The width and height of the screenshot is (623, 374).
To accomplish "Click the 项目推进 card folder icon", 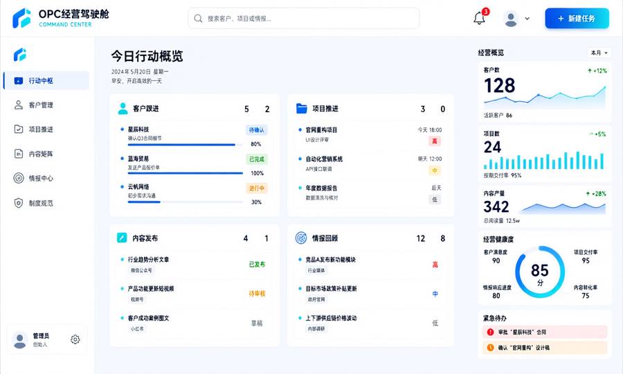I will point(302,109).
